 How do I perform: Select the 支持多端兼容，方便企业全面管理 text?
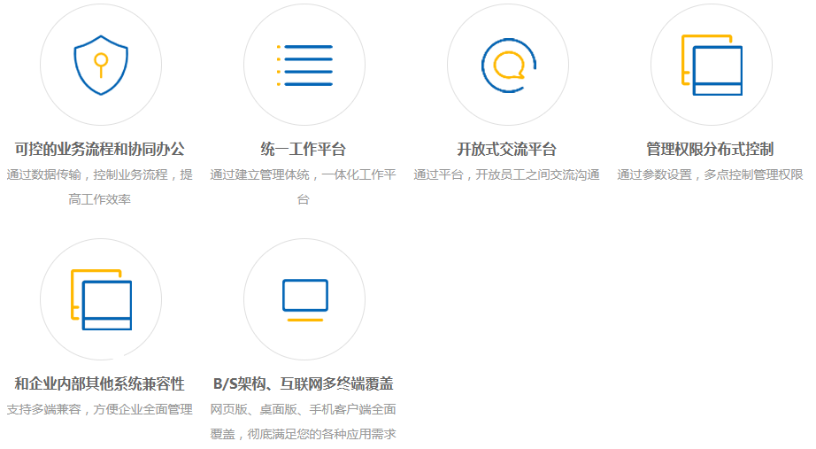[x=100, y=409]
